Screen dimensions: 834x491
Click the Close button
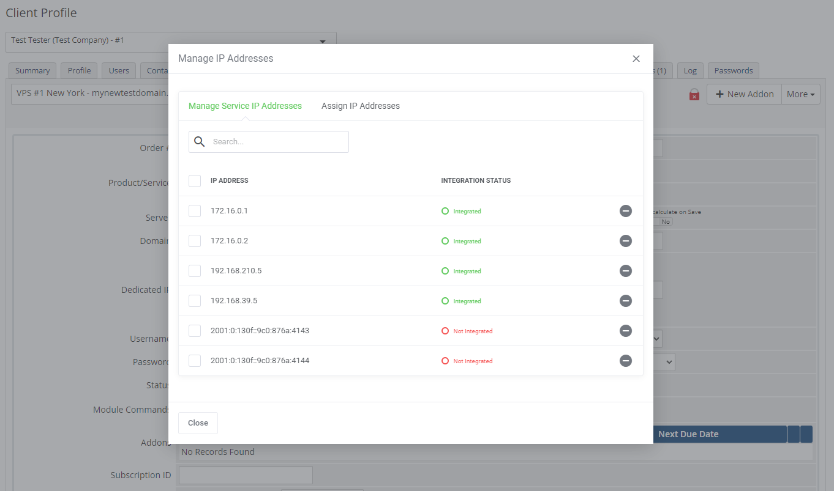[x=198, y=423]
